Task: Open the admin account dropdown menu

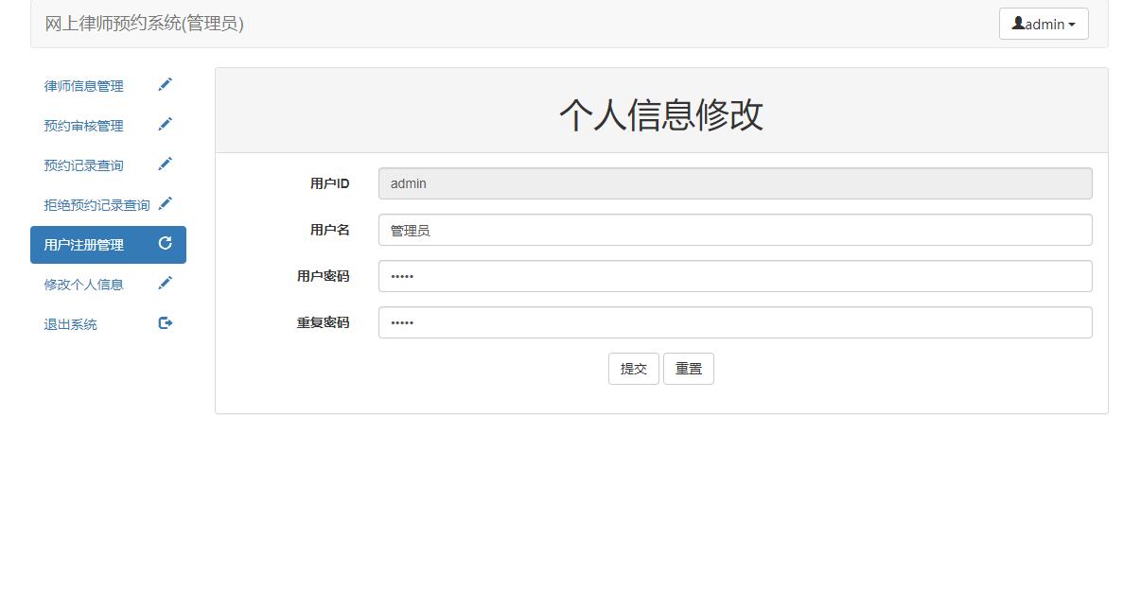Action: pyautogui.click(x=1044, y=24)
